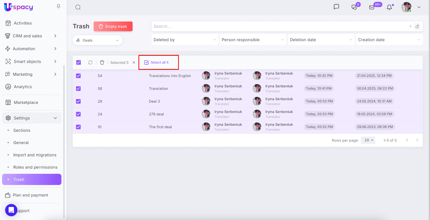
Task: Open the Deleted by dropdown
Action: point(185,40)
